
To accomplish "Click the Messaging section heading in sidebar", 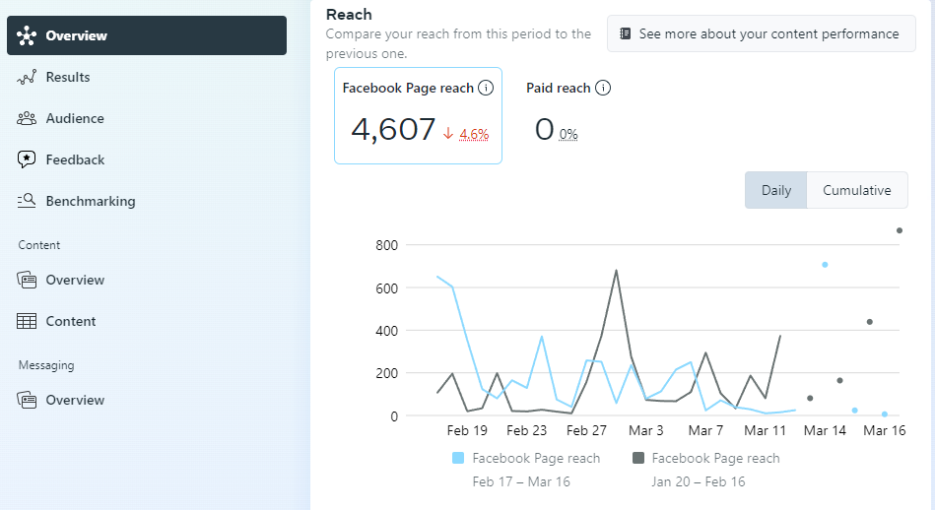I will tap(46, 365).
